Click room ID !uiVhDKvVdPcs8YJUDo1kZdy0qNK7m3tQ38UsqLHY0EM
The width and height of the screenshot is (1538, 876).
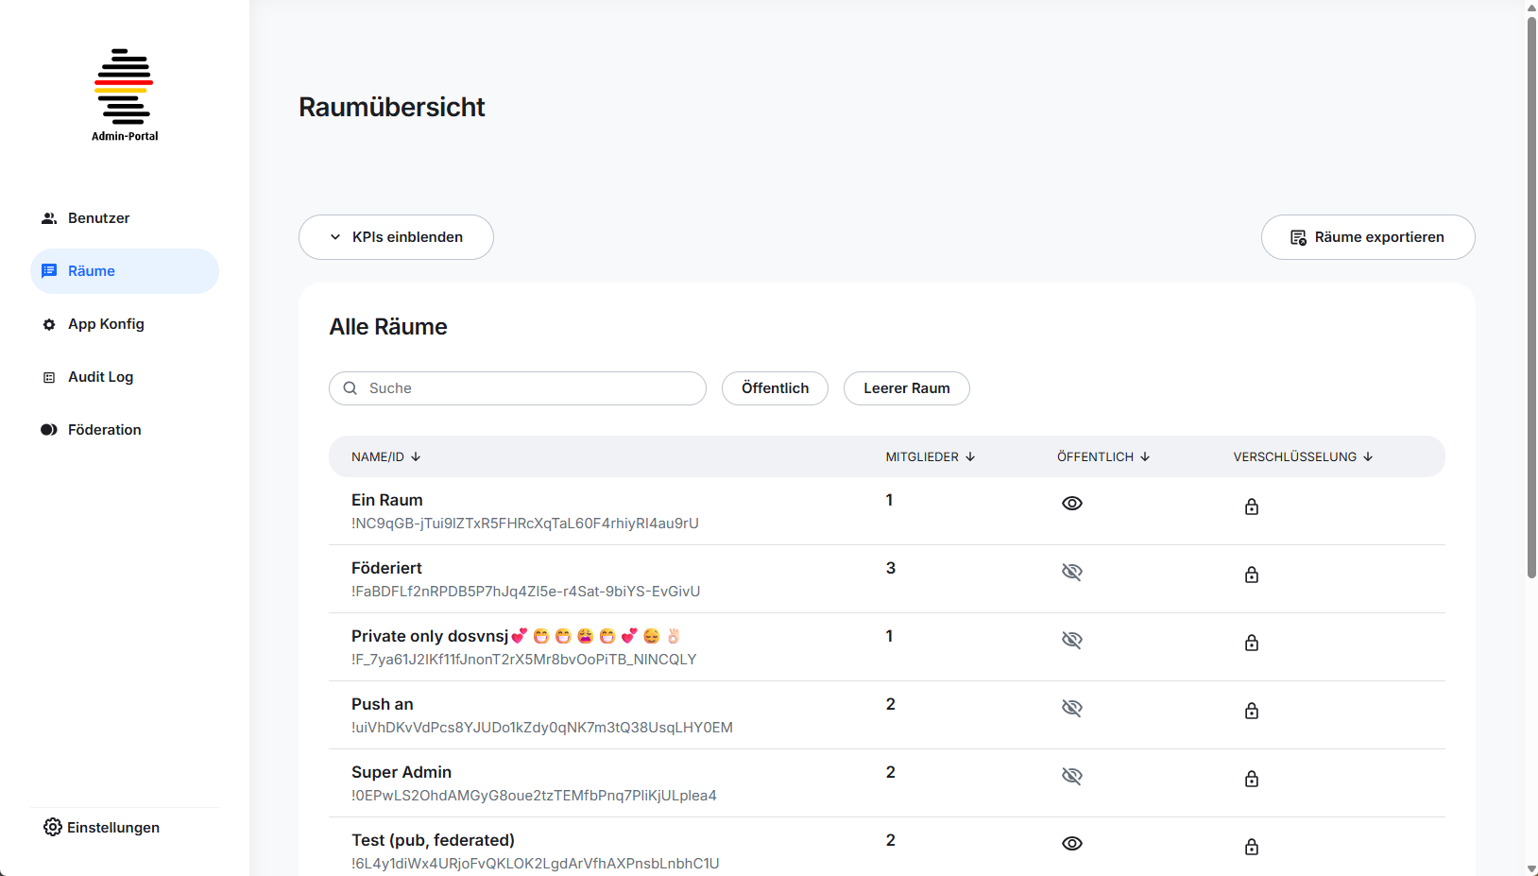[x=542, y=728]
